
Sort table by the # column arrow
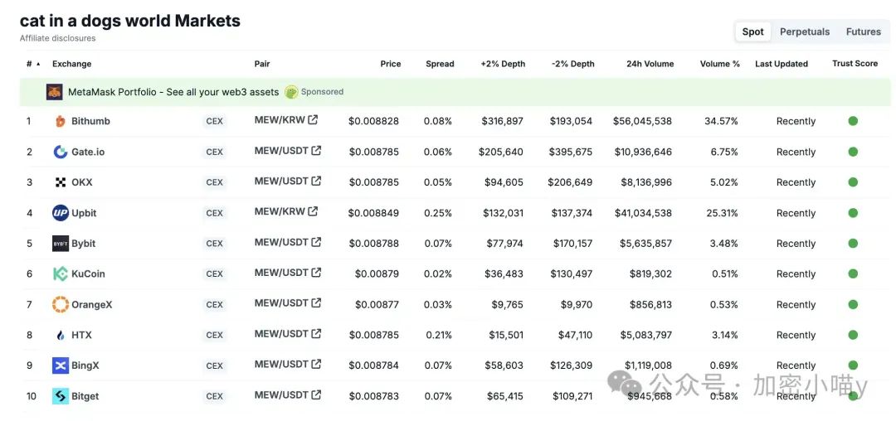[37, 64]
